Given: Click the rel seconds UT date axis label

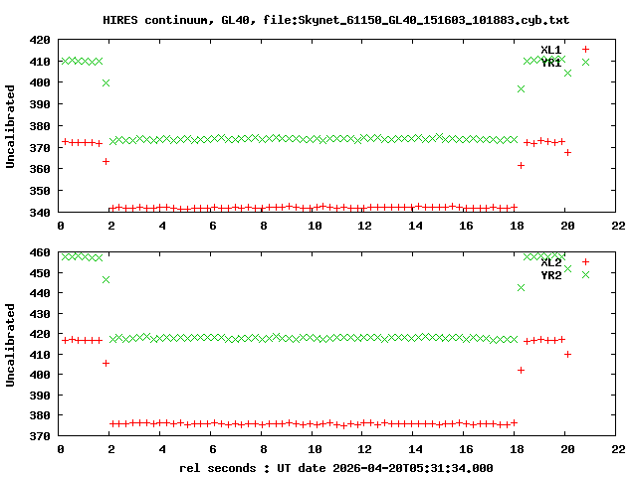Looking at the screenshot, I should pyautogui.click(x=336, y=467).
